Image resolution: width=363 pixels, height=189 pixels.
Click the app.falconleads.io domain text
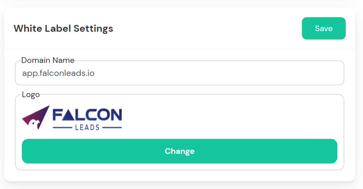(x=58, y=74)
